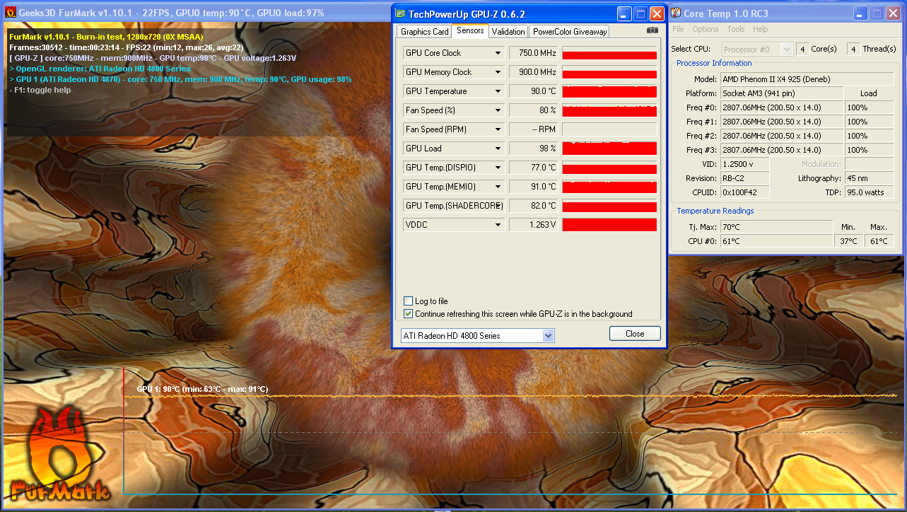Minimize the Core Temp window
This screenshot has height=512, width=907.
coord(860,13)
